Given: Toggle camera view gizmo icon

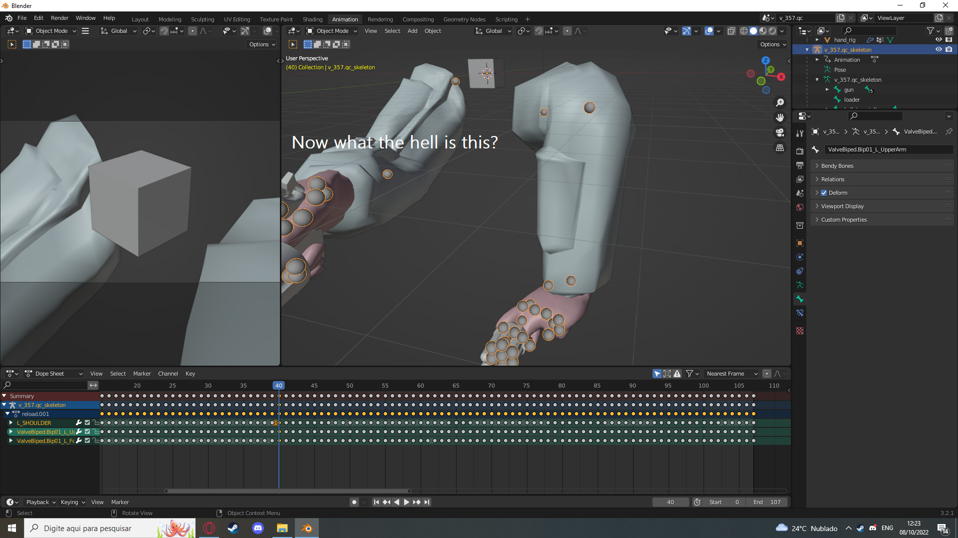Looking at the screenshot, I should point(780,133).
